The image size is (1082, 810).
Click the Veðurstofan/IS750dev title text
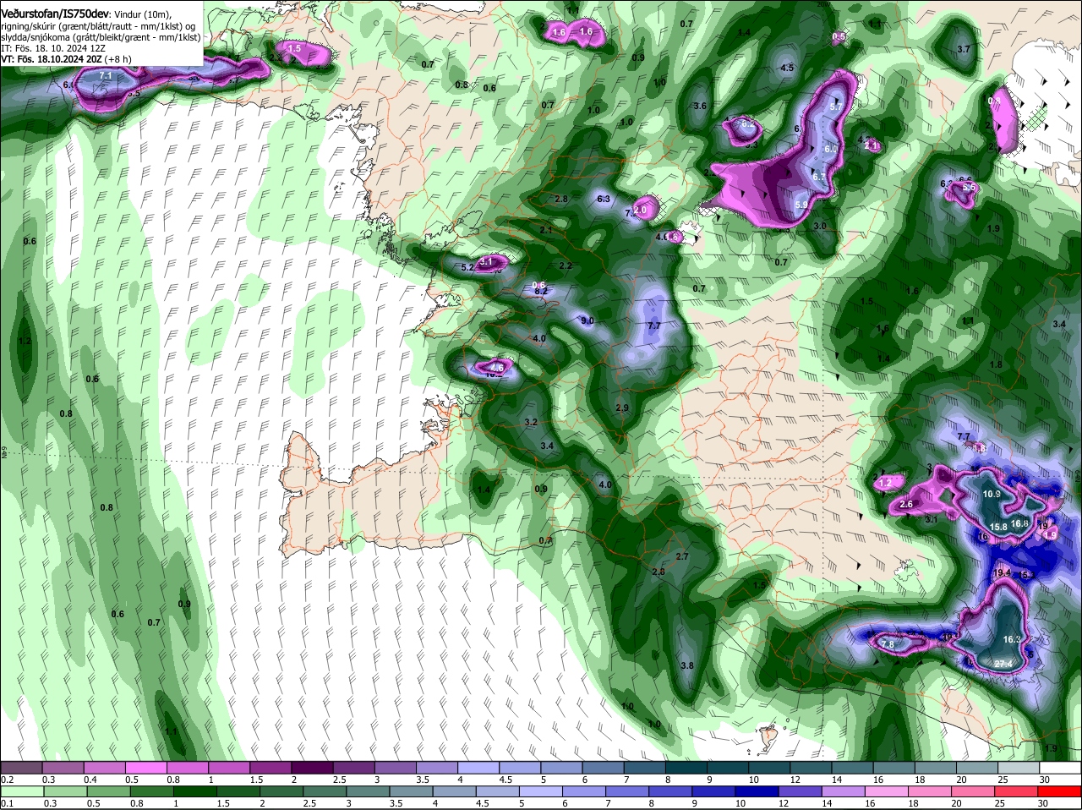tap(55, 14)
